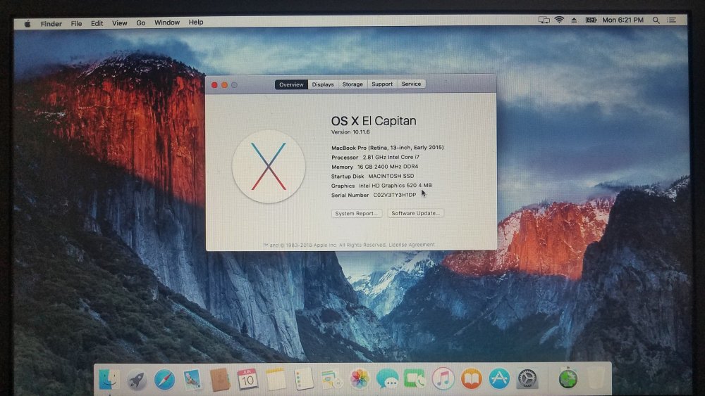Open Finder from the Dock

point(109,379)
